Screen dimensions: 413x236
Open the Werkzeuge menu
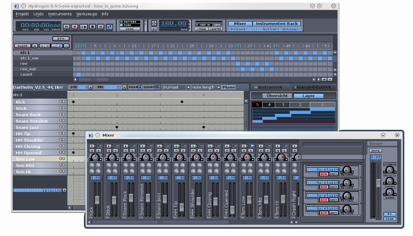pyautogui.click(x=86, y=14)
